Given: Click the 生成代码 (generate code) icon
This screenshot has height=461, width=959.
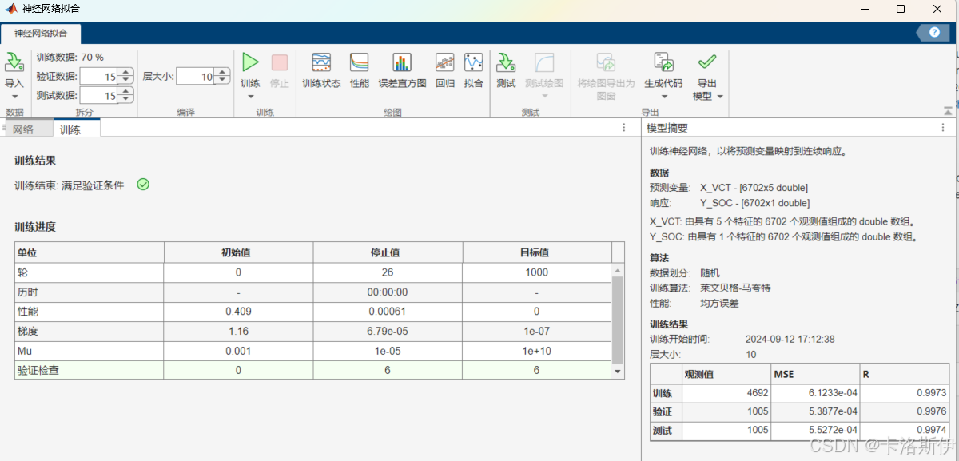Looking at the screenshot, I should (x=663, y=62).
